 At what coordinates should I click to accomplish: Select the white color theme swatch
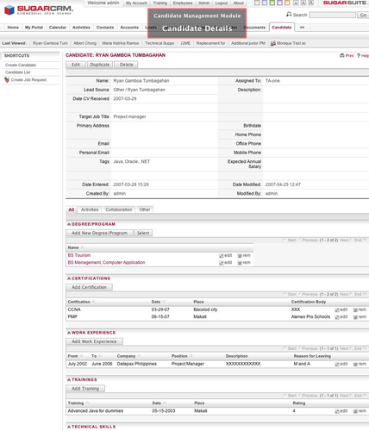point(257,3)
